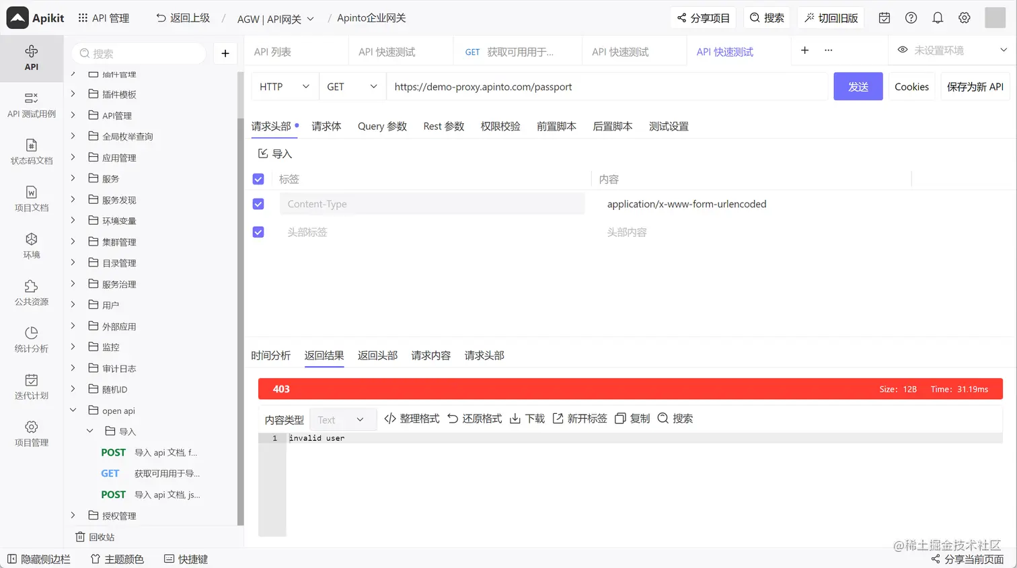The width and height of the screenshot is (1017, 568).
Task: Select POST 导入 api 文档, js... item
Action: (151, 495)
